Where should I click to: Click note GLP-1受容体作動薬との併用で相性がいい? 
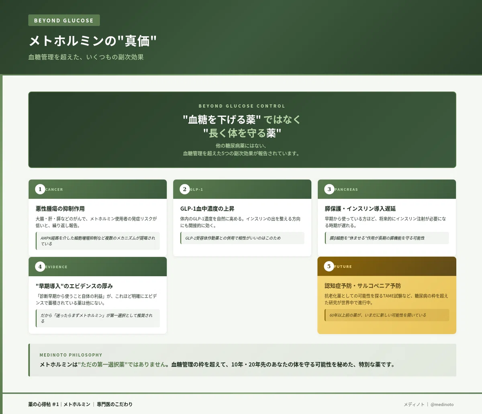[x=242, y=238]
